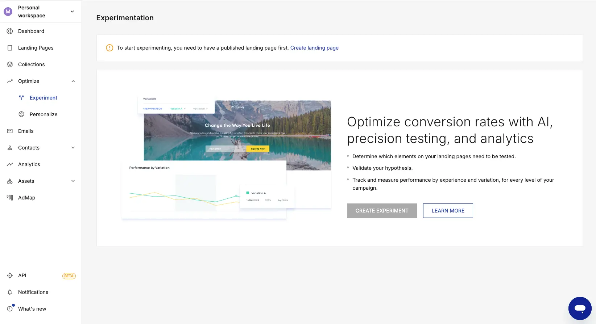
Task: Click the 'Validate your hypothesis.' bullet text
Action: point(382,168)
